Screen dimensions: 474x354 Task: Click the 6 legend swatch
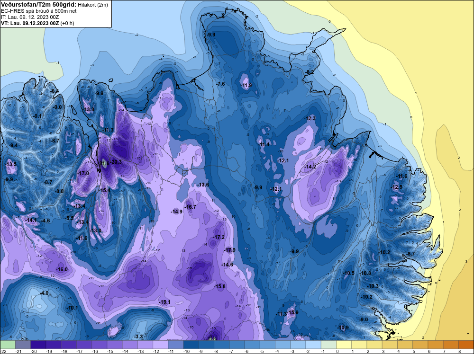(436, 345)
